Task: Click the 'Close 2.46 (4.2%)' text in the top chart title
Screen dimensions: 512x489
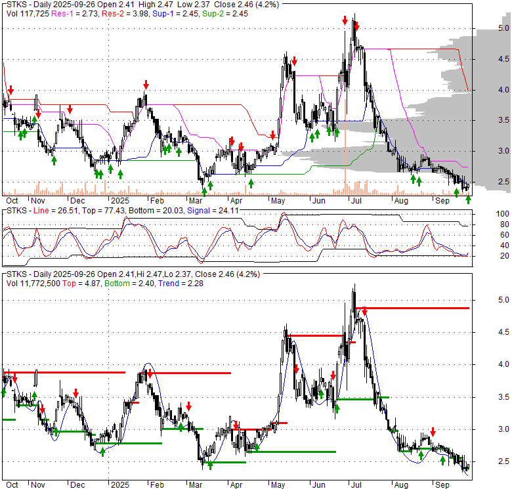Action: tap(247, 5)
